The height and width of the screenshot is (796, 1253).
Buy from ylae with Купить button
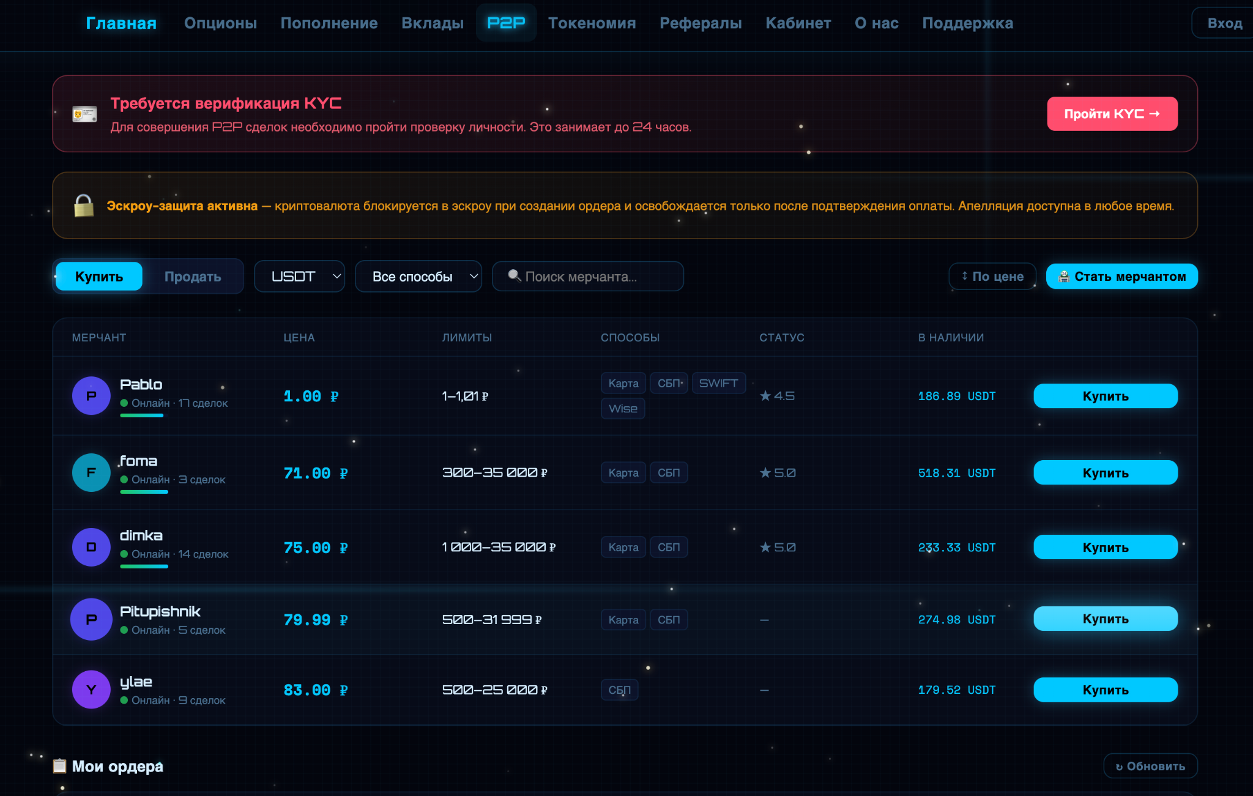click(x=1105, y=690)
